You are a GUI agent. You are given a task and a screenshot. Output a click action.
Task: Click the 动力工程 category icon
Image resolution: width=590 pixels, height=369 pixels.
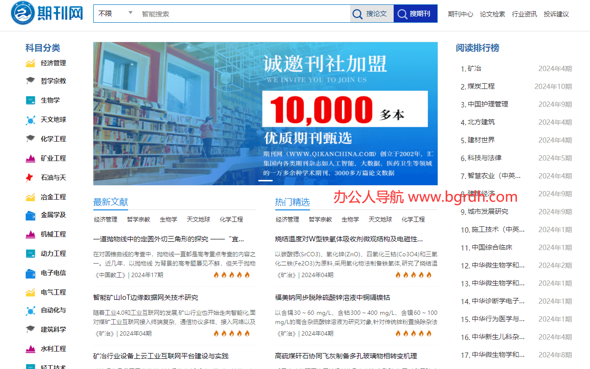(x=30, y=254)
